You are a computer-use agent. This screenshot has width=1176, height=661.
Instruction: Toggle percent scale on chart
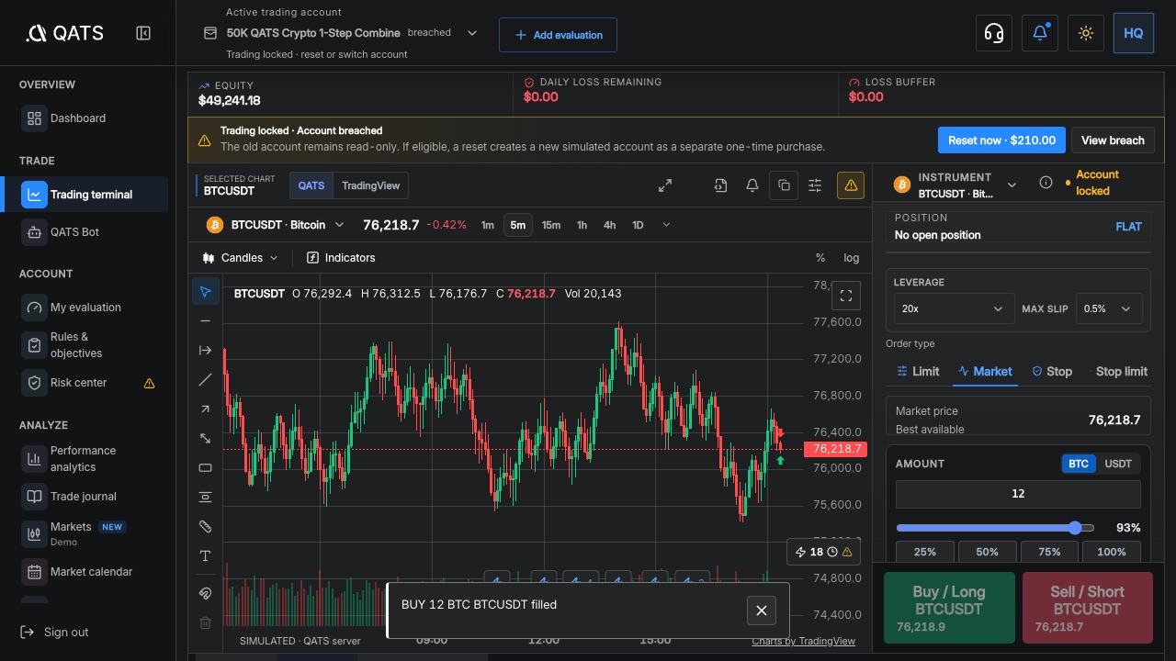[820, 258]
